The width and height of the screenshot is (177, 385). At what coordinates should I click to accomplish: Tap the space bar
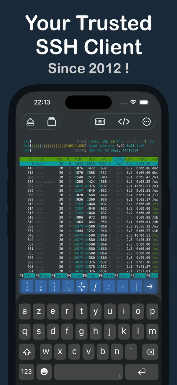coord(88,372)
